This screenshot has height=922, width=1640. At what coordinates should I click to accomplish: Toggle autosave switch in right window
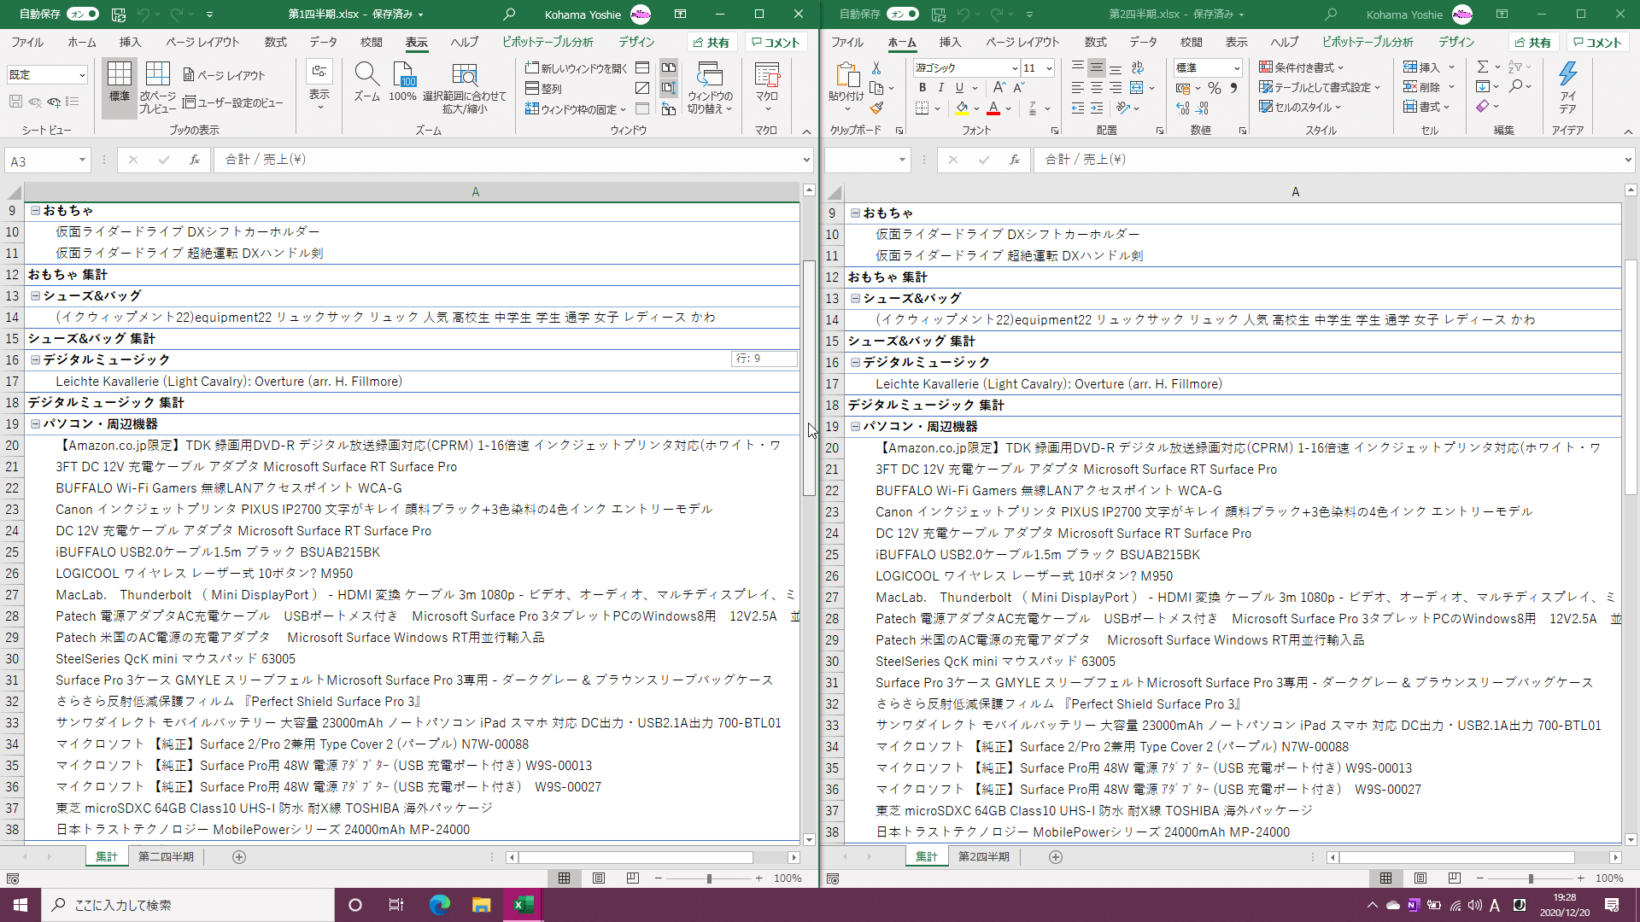(903, 14)
